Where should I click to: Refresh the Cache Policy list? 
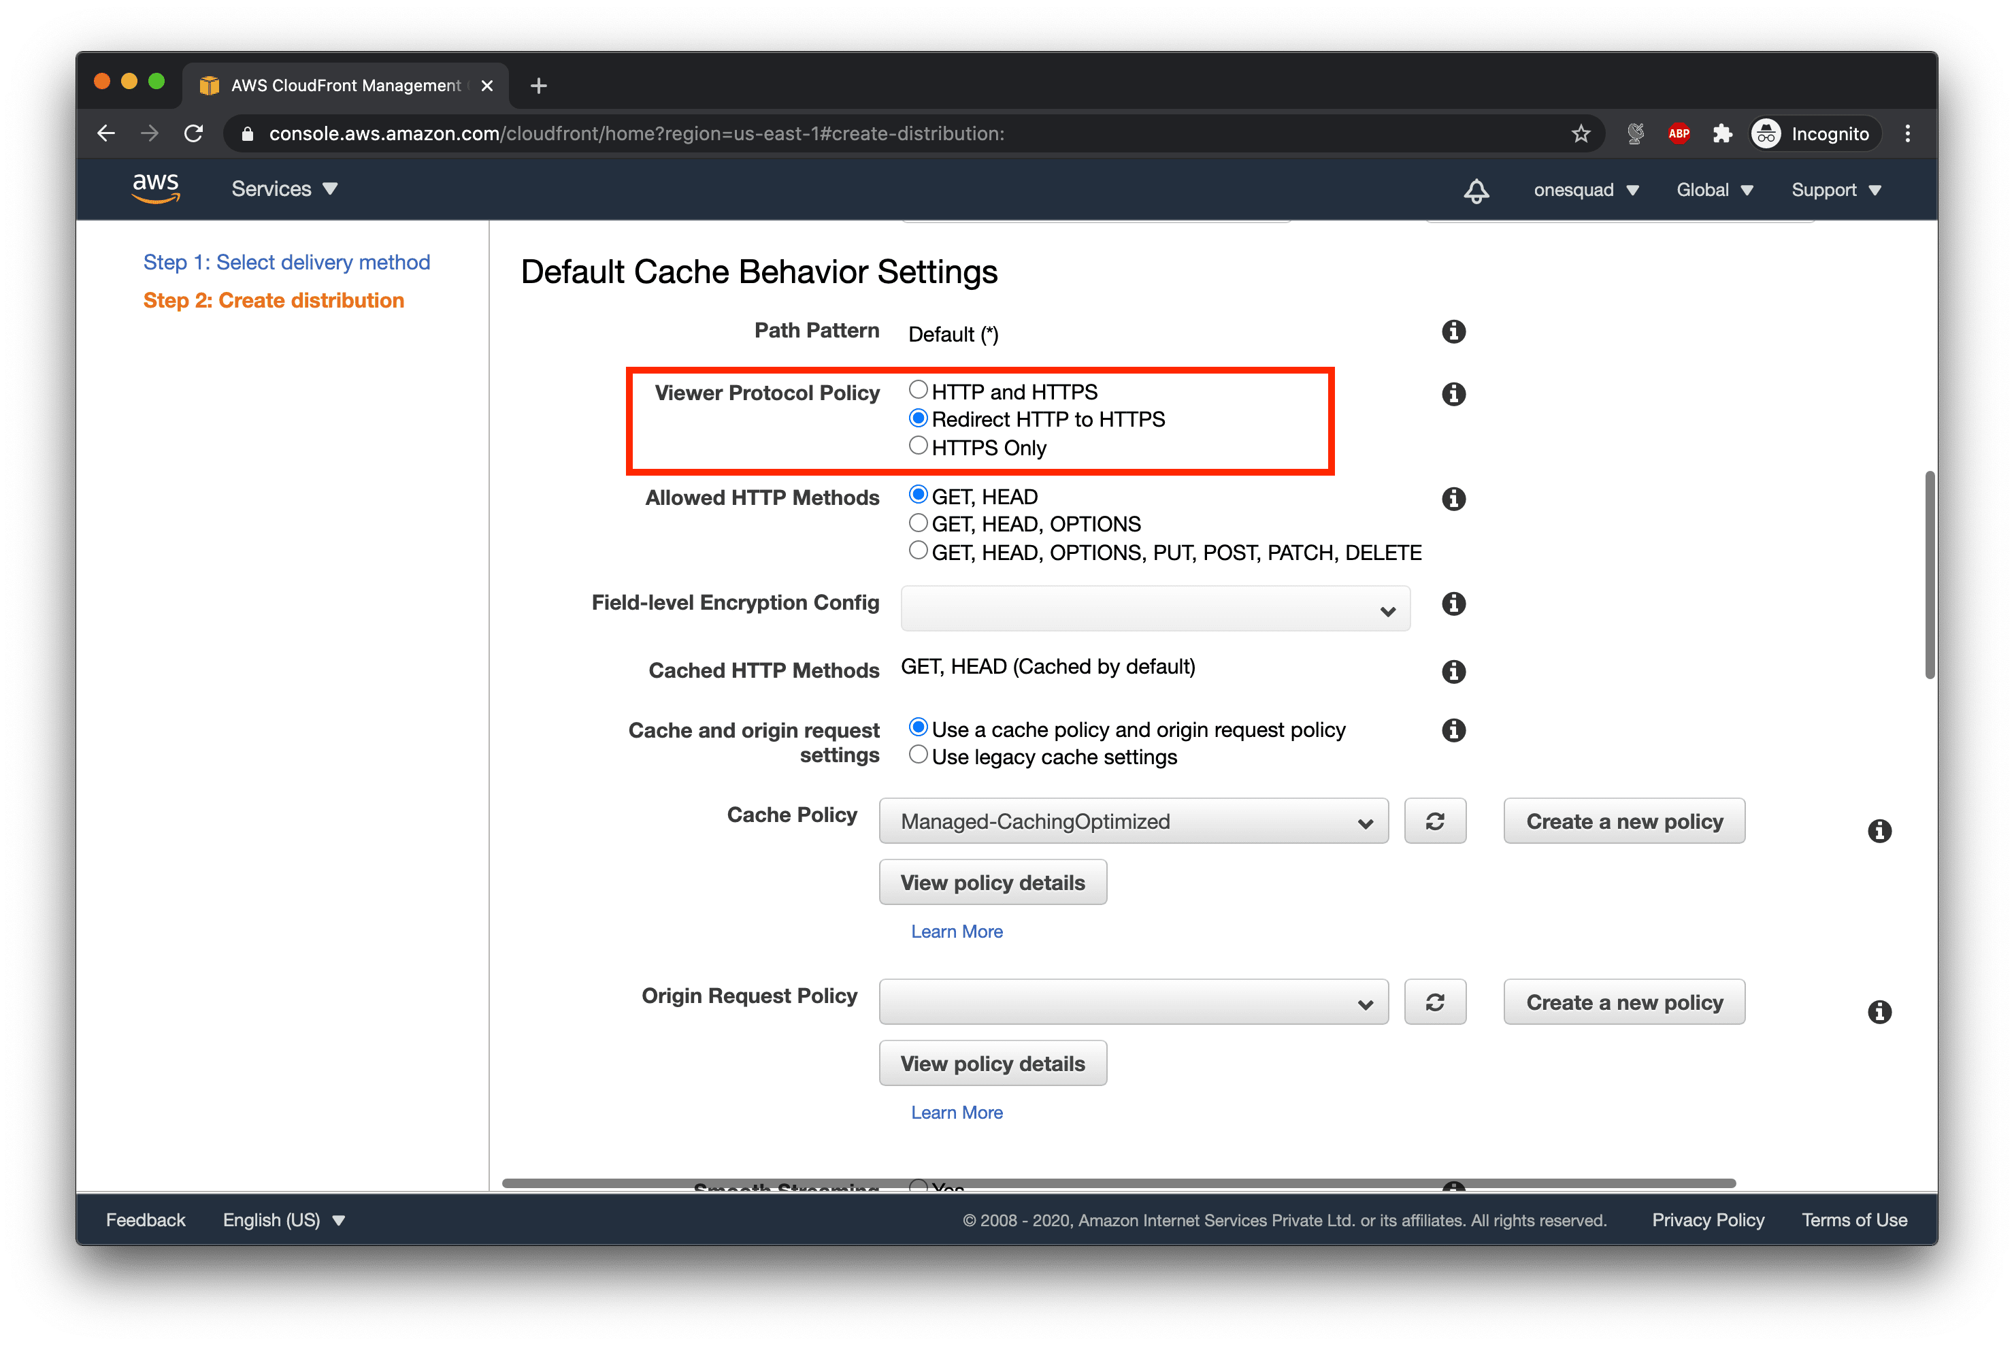coord(1435,821)
